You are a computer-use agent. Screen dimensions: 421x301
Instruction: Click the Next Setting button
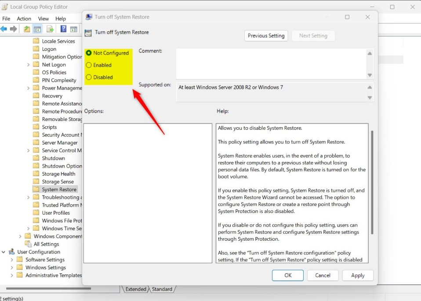[313, 36]
